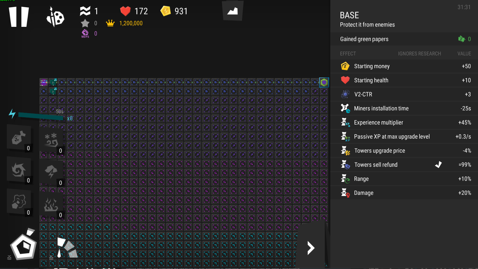Click the dice randomizer icon
This screenshot has width=478, height=269.
click(55, 17)
